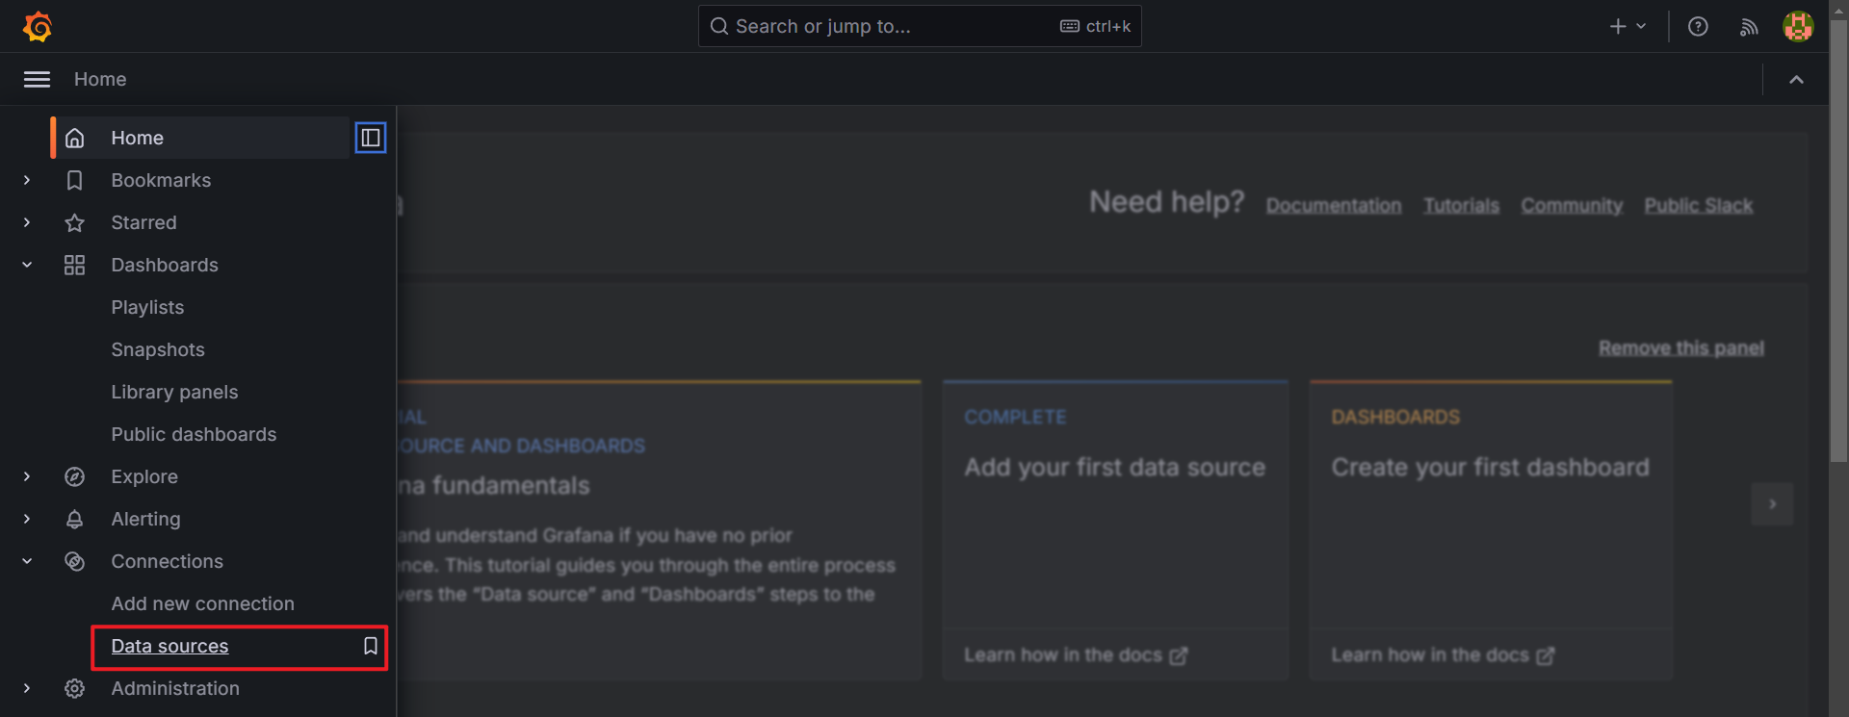
Task: Open Bookmarks in the navigation menu
Action: click(161, 180)
